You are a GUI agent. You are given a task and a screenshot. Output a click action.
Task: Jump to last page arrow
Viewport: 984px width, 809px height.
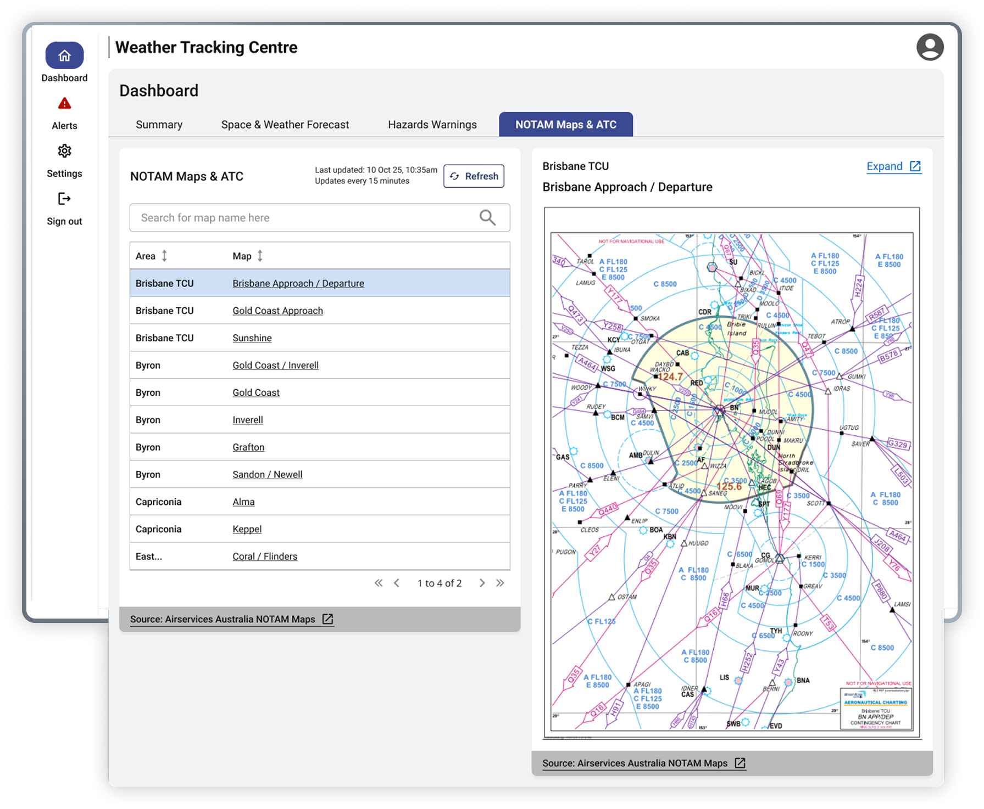pos(500,583)
